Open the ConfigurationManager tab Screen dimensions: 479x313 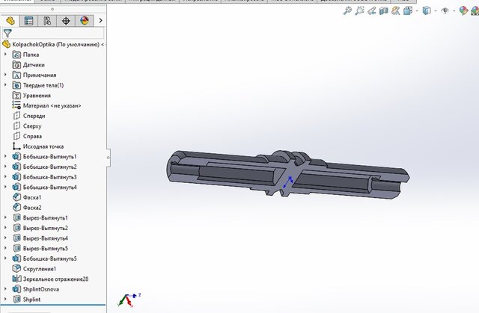[x=47, y=21]
